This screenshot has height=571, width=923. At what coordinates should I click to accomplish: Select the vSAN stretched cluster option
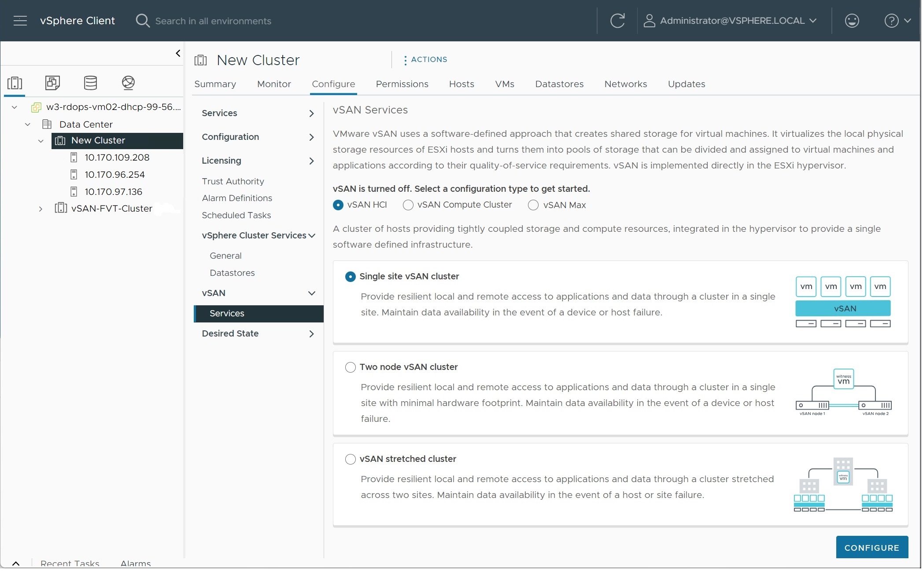click(x=350, y=459)
